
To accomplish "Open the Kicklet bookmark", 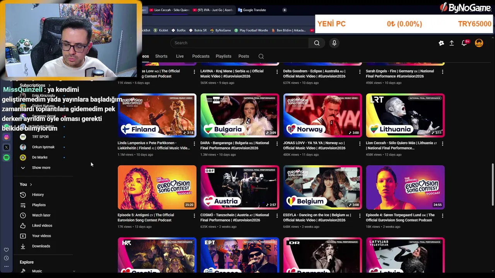I will tap(161, 30).
